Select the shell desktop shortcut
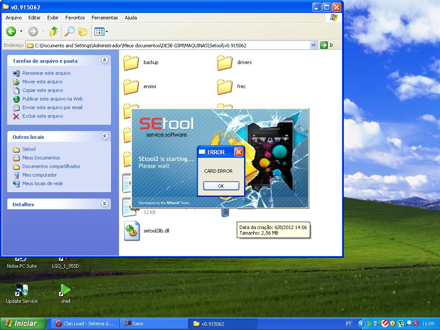This screenshot has height=330, width=440. (66, 294)
